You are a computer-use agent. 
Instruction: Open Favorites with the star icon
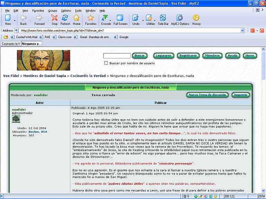[91, 19]
